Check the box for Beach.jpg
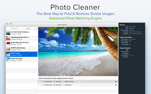 (x=40, y=85)
